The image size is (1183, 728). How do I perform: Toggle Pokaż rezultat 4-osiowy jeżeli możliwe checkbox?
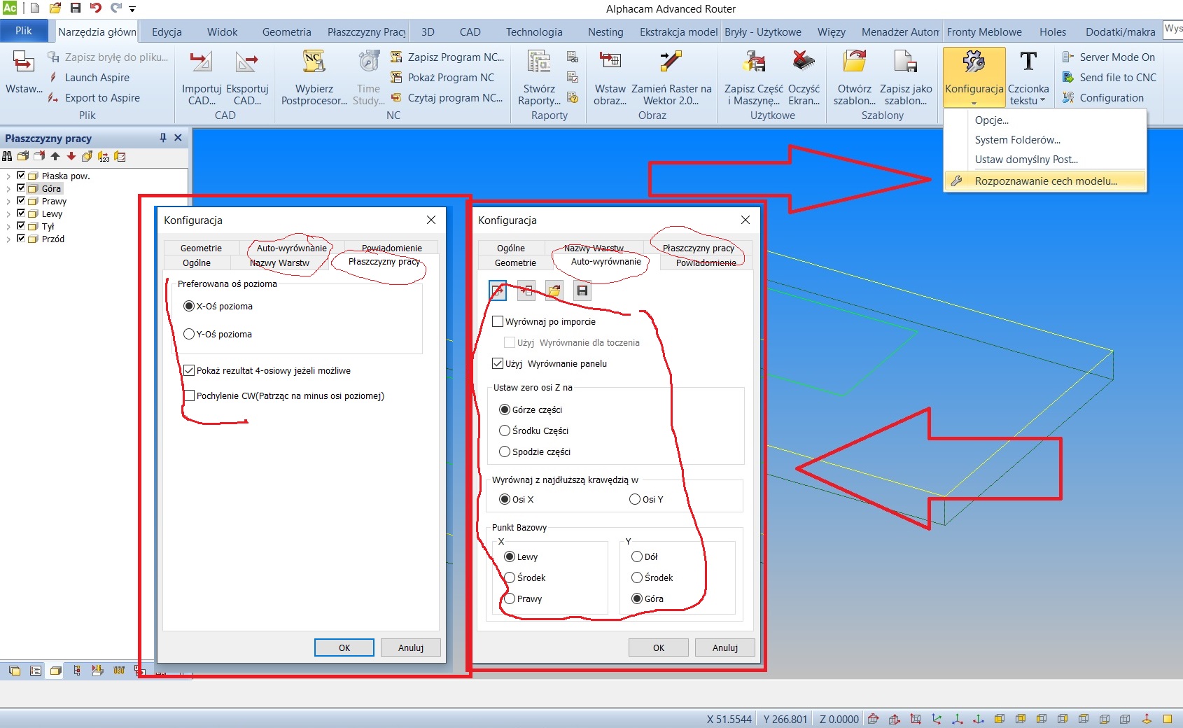click(x=189, y=370)
